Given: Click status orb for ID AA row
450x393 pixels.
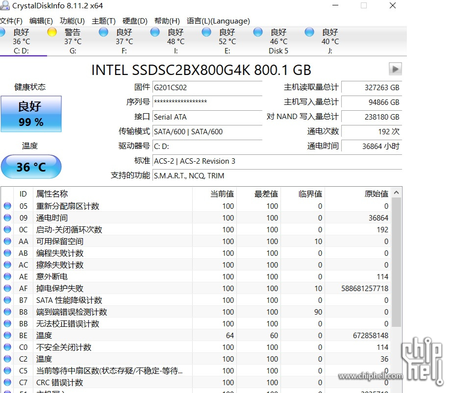Looking at the screenshot, I should [x=7, y=241].
